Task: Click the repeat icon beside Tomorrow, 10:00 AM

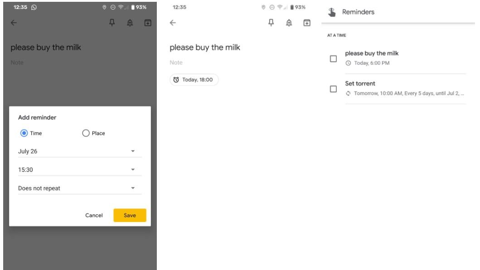Action: [348, 93]
